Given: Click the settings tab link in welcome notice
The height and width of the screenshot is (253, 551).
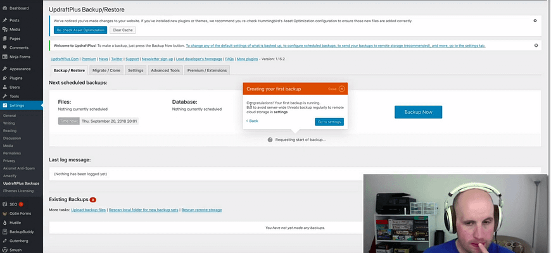Looking at the screenshot, I should 336,46.
